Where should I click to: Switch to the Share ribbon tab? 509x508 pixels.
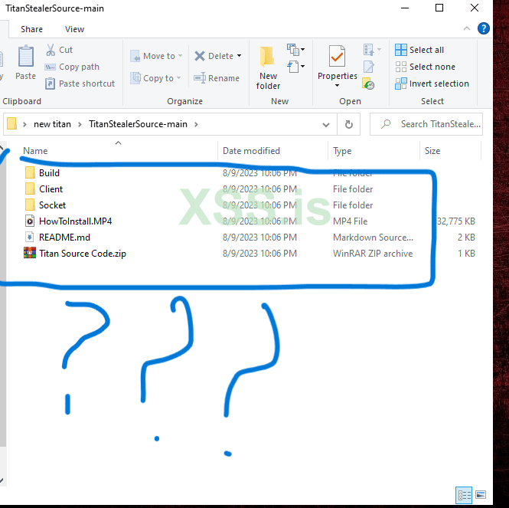(31, 29)
